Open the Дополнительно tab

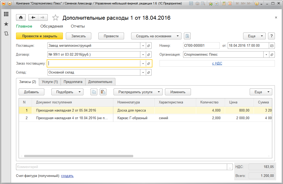[100, 82]
